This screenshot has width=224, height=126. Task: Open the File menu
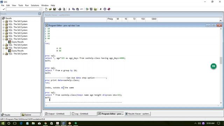(x=2, y=5)
